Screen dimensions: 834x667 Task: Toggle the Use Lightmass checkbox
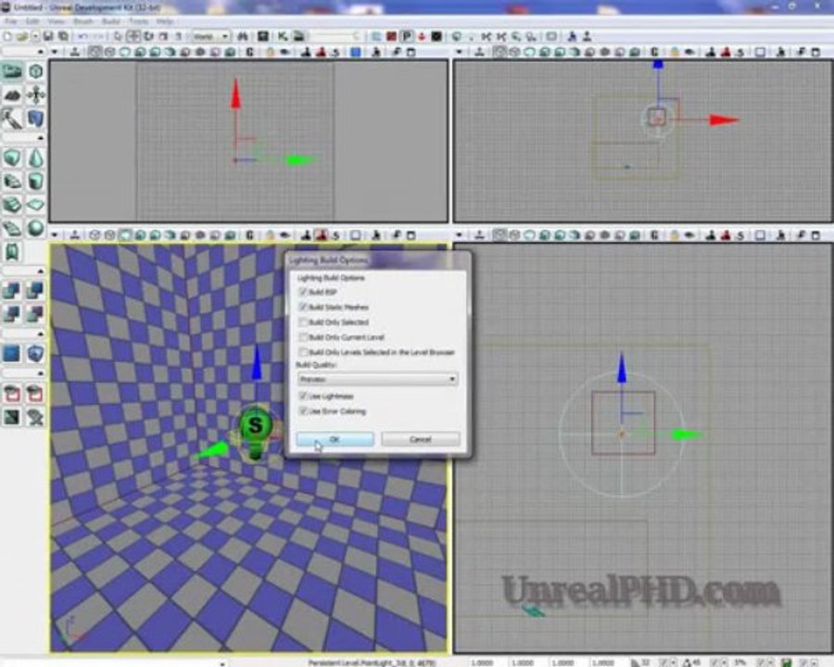click(x=303, y=396)
